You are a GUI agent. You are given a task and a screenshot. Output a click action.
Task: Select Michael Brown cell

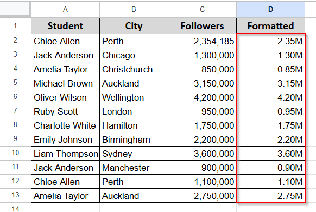pos(65,83)
